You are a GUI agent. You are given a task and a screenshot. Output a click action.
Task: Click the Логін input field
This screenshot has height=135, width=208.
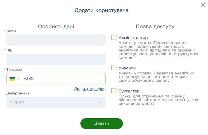pos(56,40)
